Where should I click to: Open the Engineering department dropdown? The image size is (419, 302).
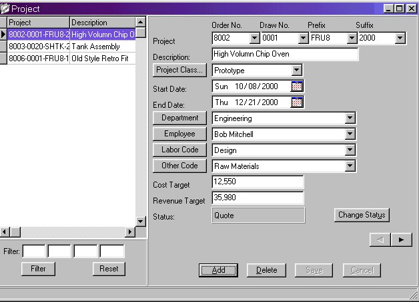(x=350, y=118)
